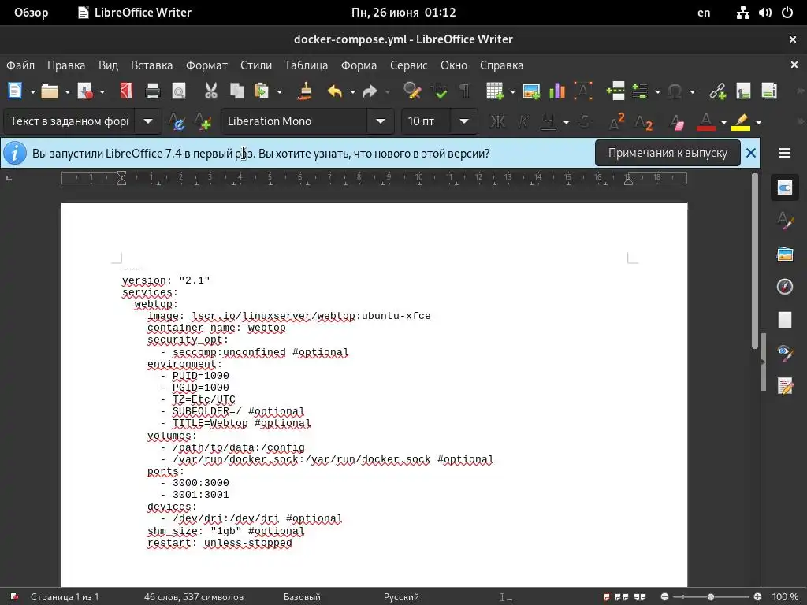This screenshot has width=807, height=605.
Task: Toggle print preview icon
Action: coord(179,91)
